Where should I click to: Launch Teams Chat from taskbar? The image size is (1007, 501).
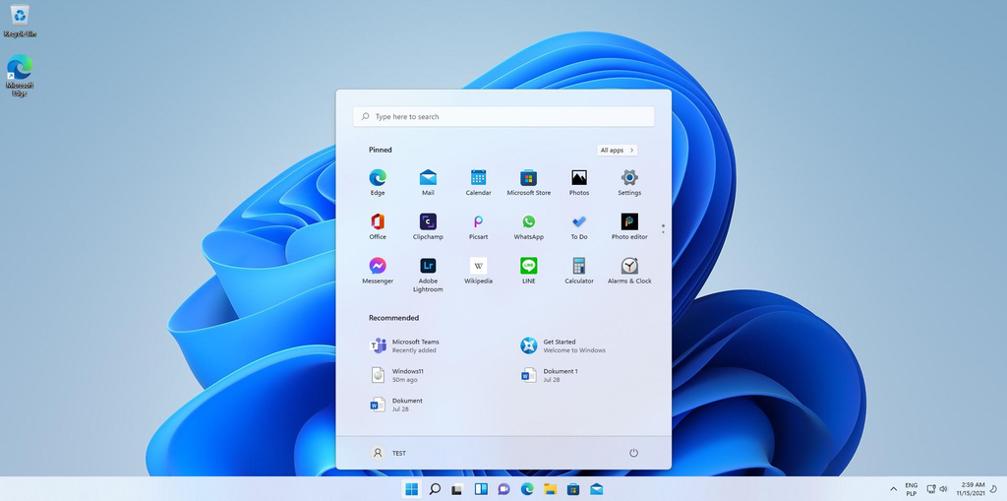(x=504, y=489)
